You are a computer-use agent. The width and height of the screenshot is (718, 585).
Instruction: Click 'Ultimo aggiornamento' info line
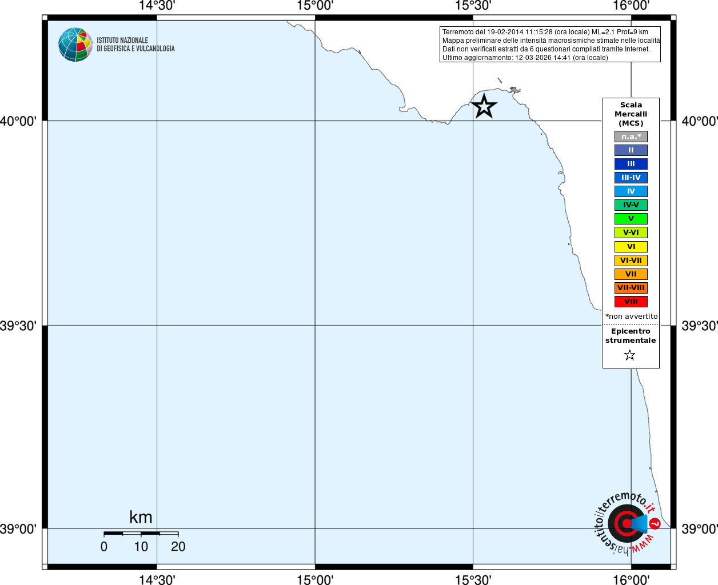pos(525,58)
